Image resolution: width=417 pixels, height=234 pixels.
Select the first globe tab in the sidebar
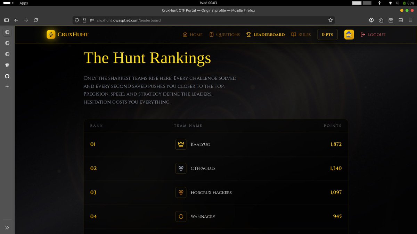point(7,32)
